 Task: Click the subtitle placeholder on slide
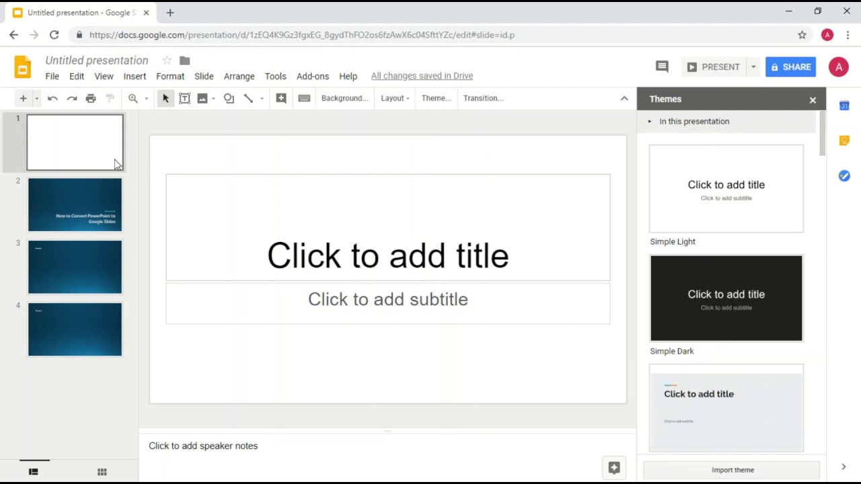click(388, 303)
